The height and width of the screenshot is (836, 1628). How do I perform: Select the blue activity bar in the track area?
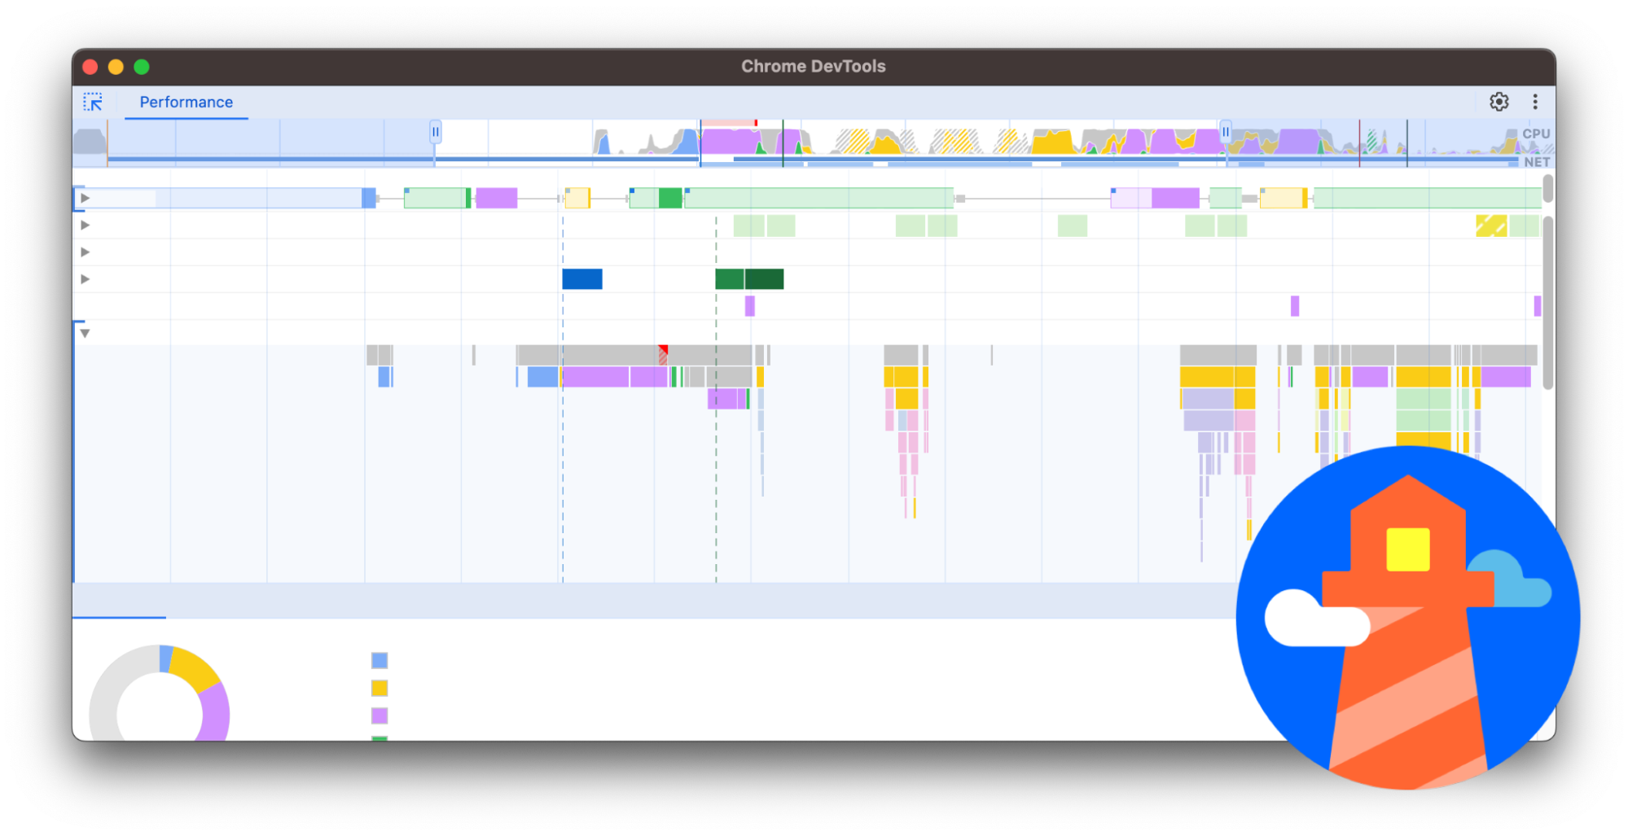point(581,278)
